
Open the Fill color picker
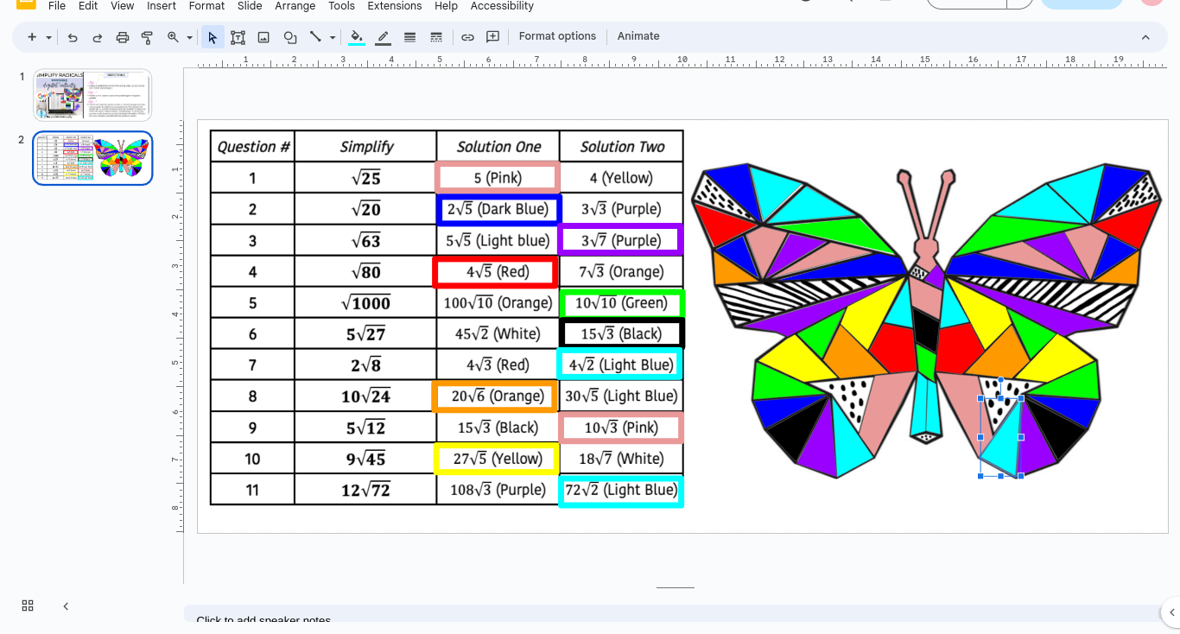click(x=356, y=37)
